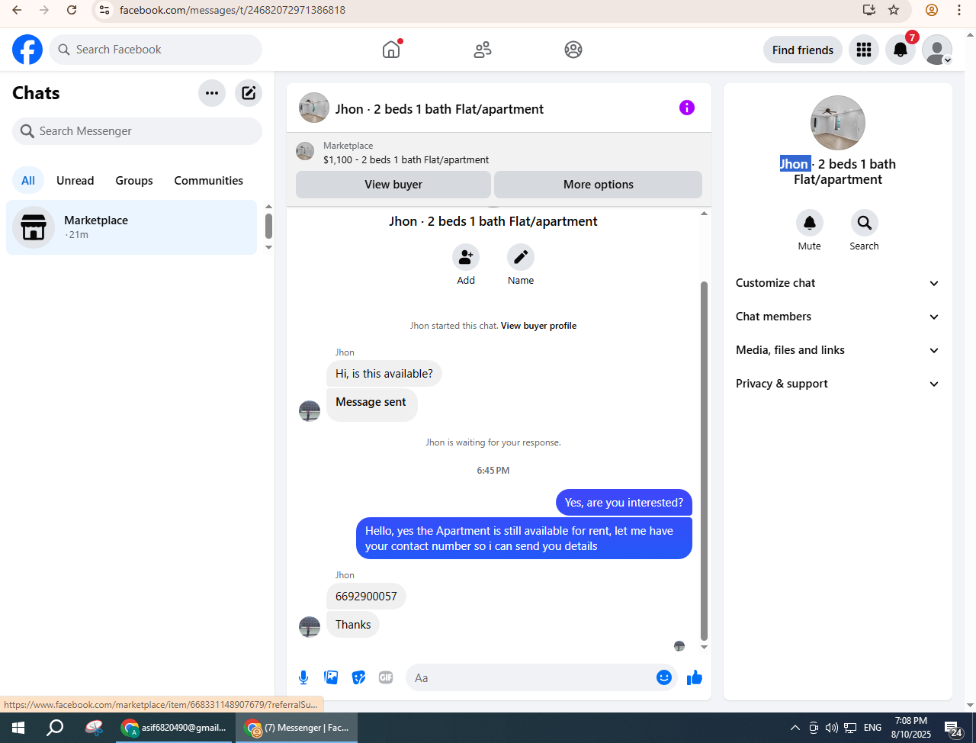
Task: Expand the Privacy & support section
Action: click(x=838, y=384)
